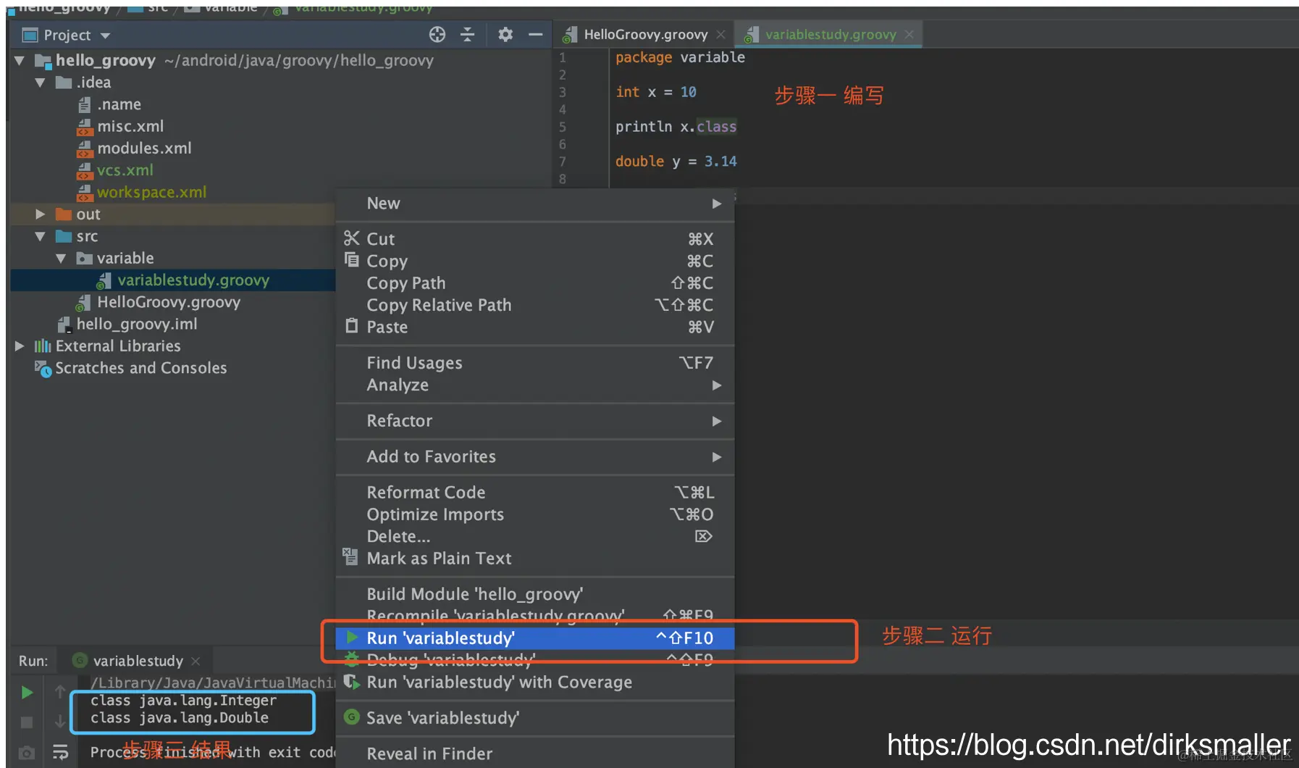Screen dimensions: 1299x768
Task: Click the Stop square button
Action: click(x=27, y=722)
